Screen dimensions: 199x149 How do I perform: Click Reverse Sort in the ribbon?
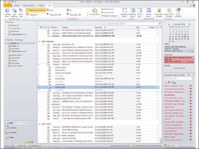click(107, 9)
